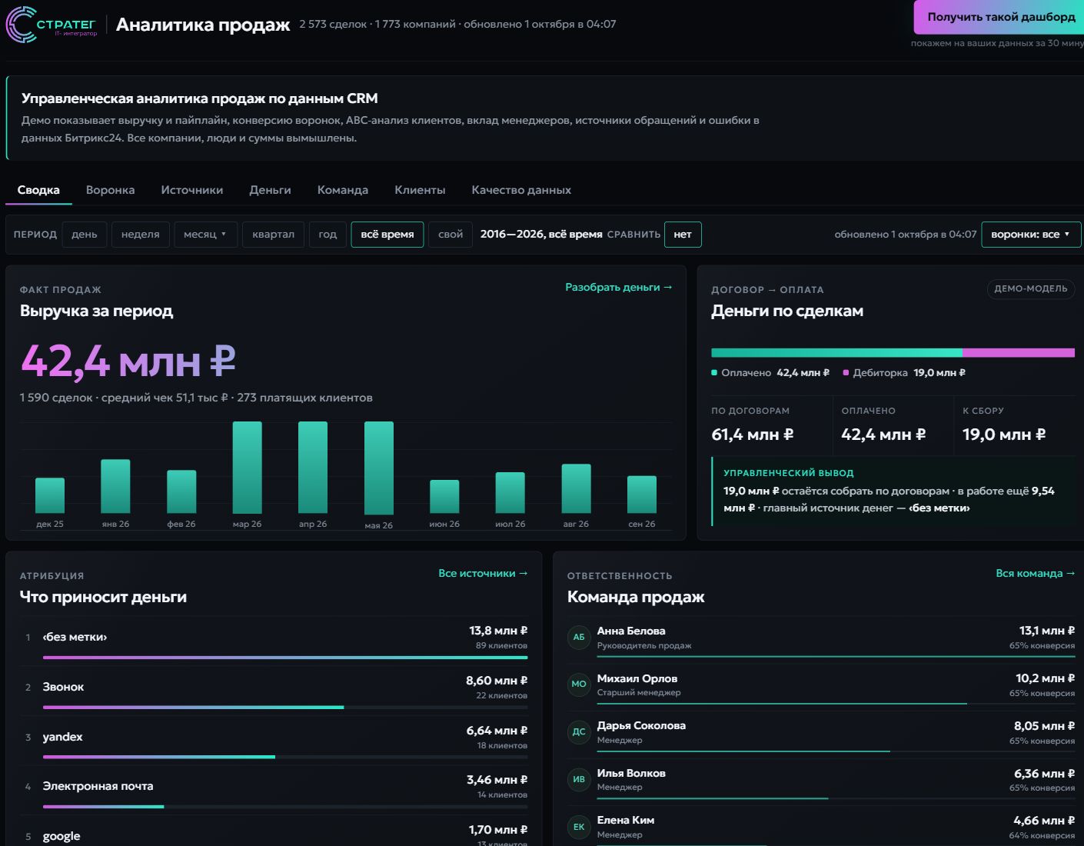
Task: Click the teal Оплачено bar segment
Action: (836, 353)
